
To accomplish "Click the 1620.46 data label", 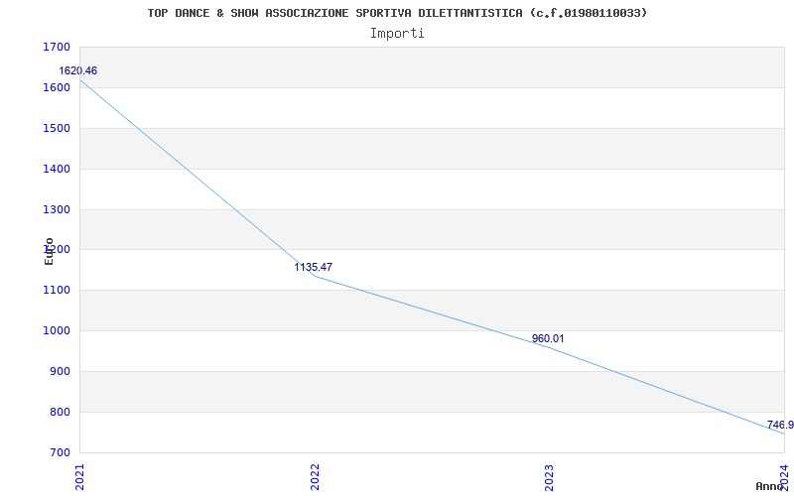I will click(x=78, y=70).
